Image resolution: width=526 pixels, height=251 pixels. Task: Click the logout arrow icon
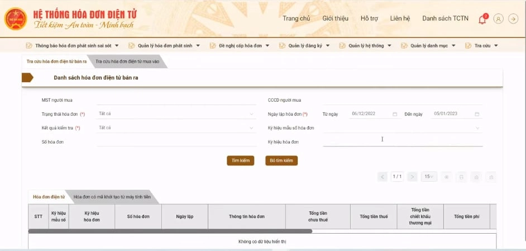[514, 18]
